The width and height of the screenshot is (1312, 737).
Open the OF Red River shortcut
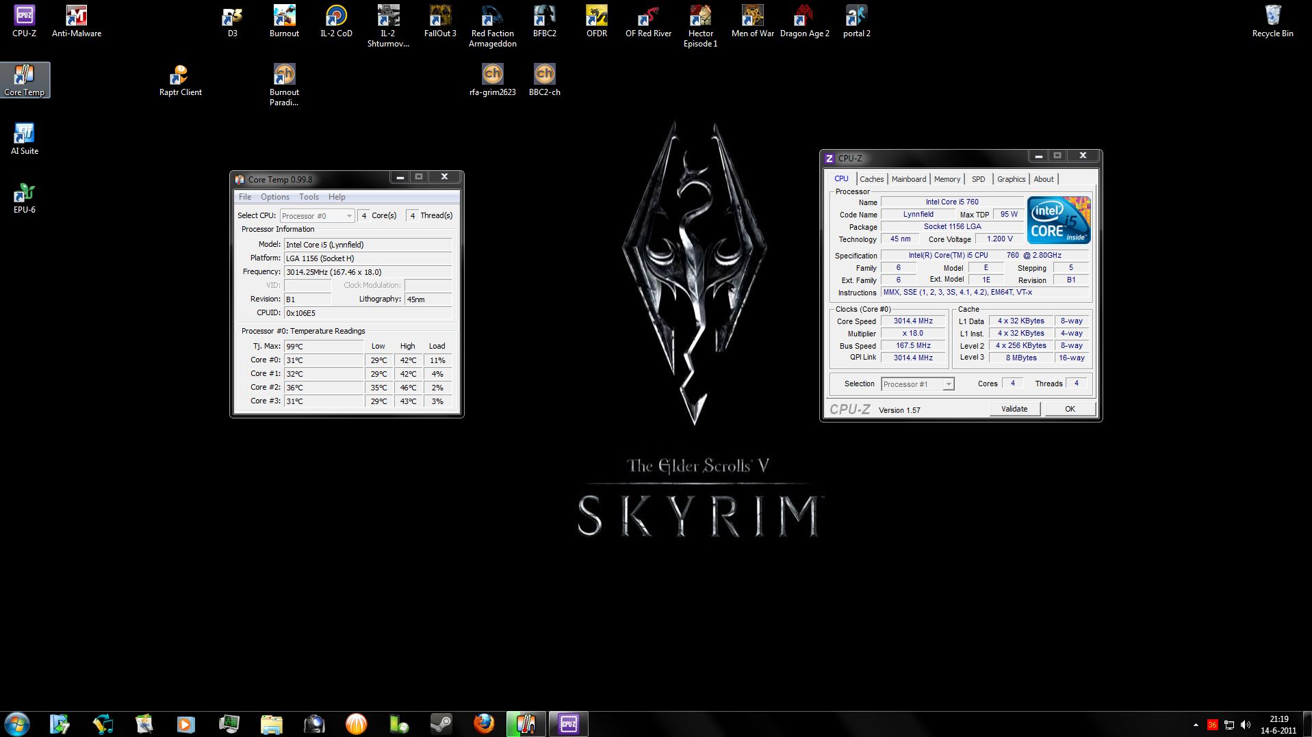click(648, 21)
